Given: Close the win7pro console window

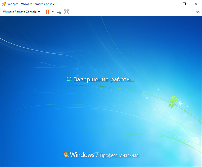Looking at the screenshot, I should coord(196,4).
